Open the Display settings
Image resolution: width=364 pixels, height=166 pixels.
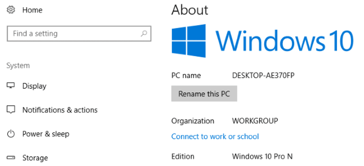34,86
